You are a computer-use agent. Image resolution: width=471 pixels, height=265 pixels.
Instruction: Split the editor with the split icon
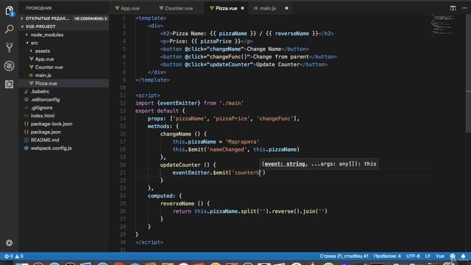click(453, 8)
